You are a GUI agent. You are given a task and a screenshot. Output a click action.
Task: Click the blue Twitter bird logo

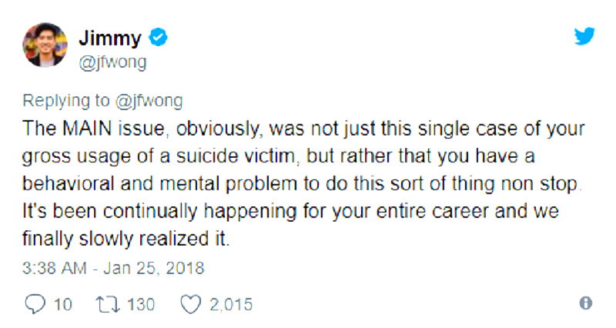[584, 35]
